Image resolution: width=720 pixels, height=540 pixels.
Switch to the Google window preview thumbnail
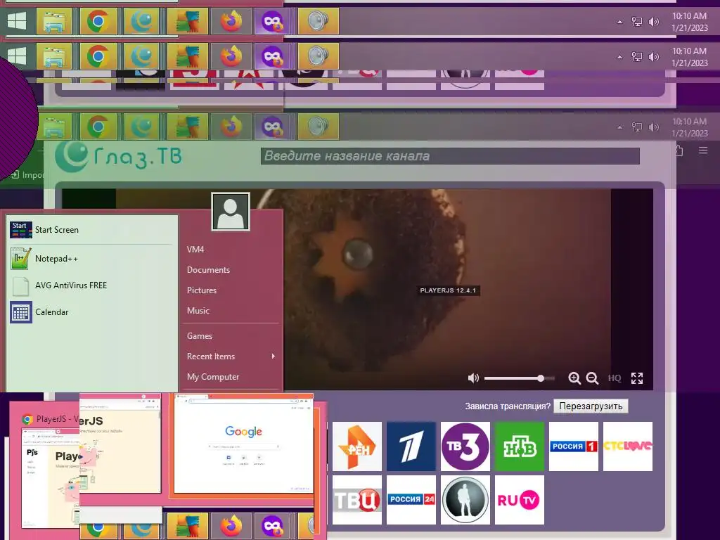click(x=243, y=444)
